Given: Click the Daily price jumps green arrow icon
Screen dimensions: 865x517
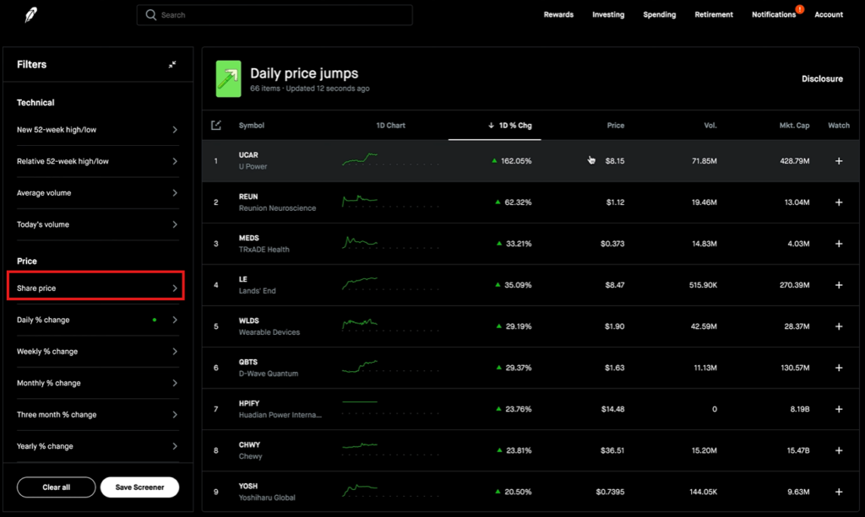Looking at the screenshot, I should pos(228,78).
